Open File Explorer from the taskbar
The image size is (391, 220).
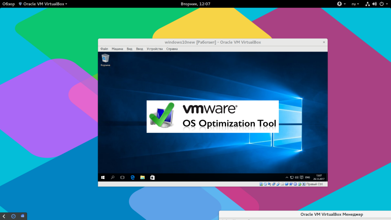point(142,178)
